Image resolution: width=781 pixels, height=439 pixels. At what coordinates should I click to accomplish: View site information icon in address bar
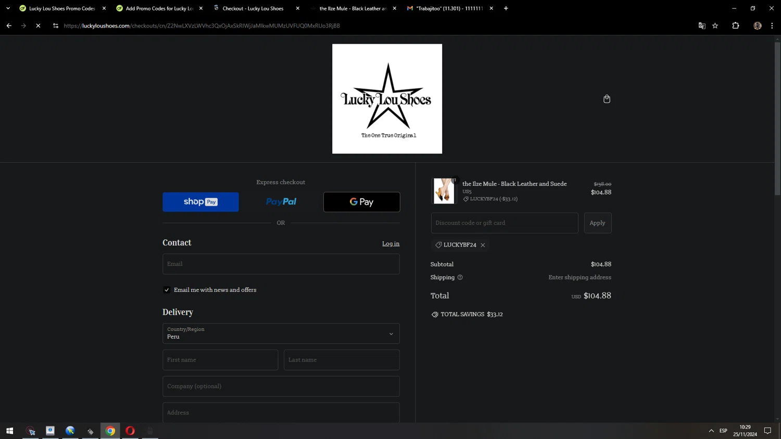tap(56, 25)
